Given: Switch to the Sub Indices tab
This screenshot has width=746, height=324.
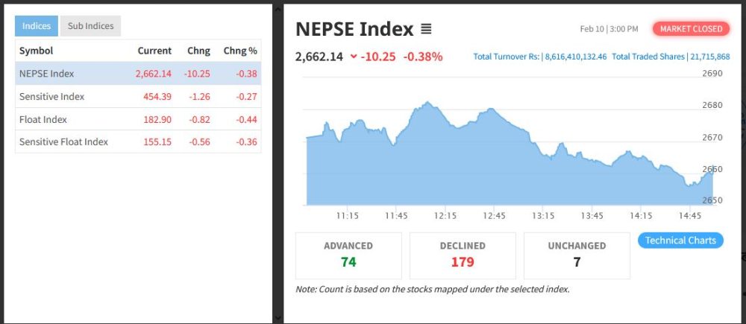Looking at the screenshot, I should [x=90, y=26].
